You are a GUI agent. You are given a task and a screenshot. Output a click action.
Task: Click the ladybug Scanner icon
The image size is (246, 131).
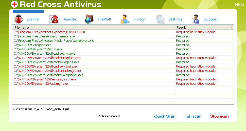(x=19, y=19)
